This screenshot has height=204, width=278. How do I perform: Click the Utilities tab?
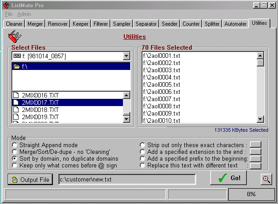[259, 23]
